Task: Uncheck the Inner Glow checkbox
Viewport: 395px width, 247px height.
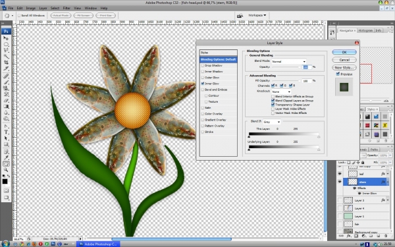Action: (x=203, y=84)
